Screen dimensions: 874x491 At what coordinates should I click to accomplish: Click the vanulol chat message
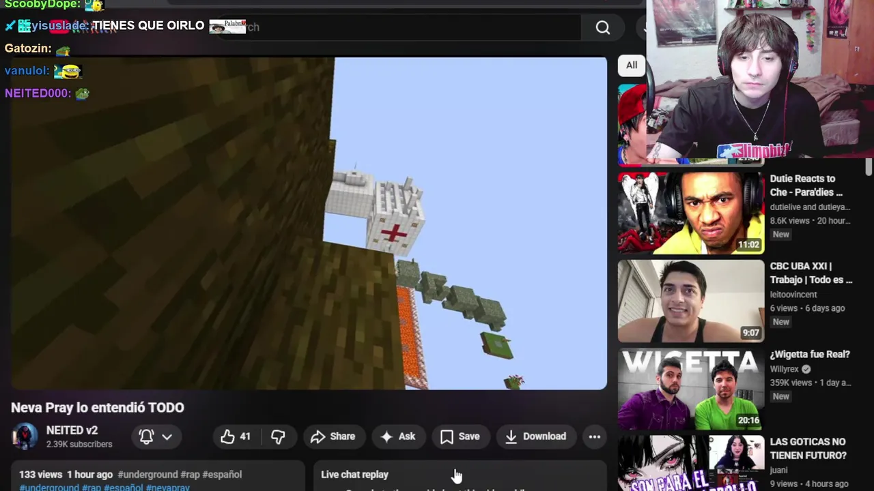tap(44, 71)
